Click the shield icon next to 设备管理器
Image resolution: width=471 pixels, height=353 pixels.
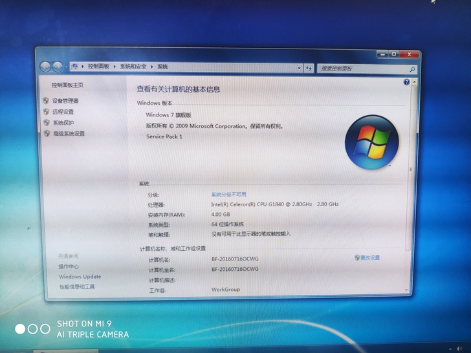point(46,100)
